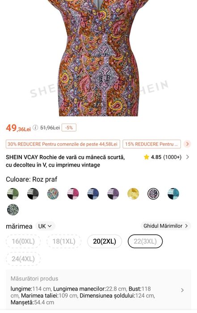Select size 16(0XL)
This screenshot has width=197, height=313.
(x=23, y=241)
